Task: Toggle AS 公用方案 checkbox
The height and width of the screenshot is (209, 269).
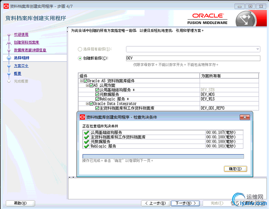Action: coord(91,85)
